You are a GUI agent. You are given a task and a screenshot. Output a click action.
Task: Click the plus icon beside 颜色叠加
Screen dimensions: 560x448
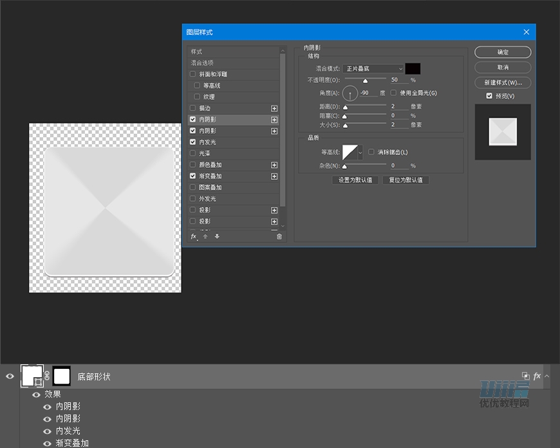274,165
